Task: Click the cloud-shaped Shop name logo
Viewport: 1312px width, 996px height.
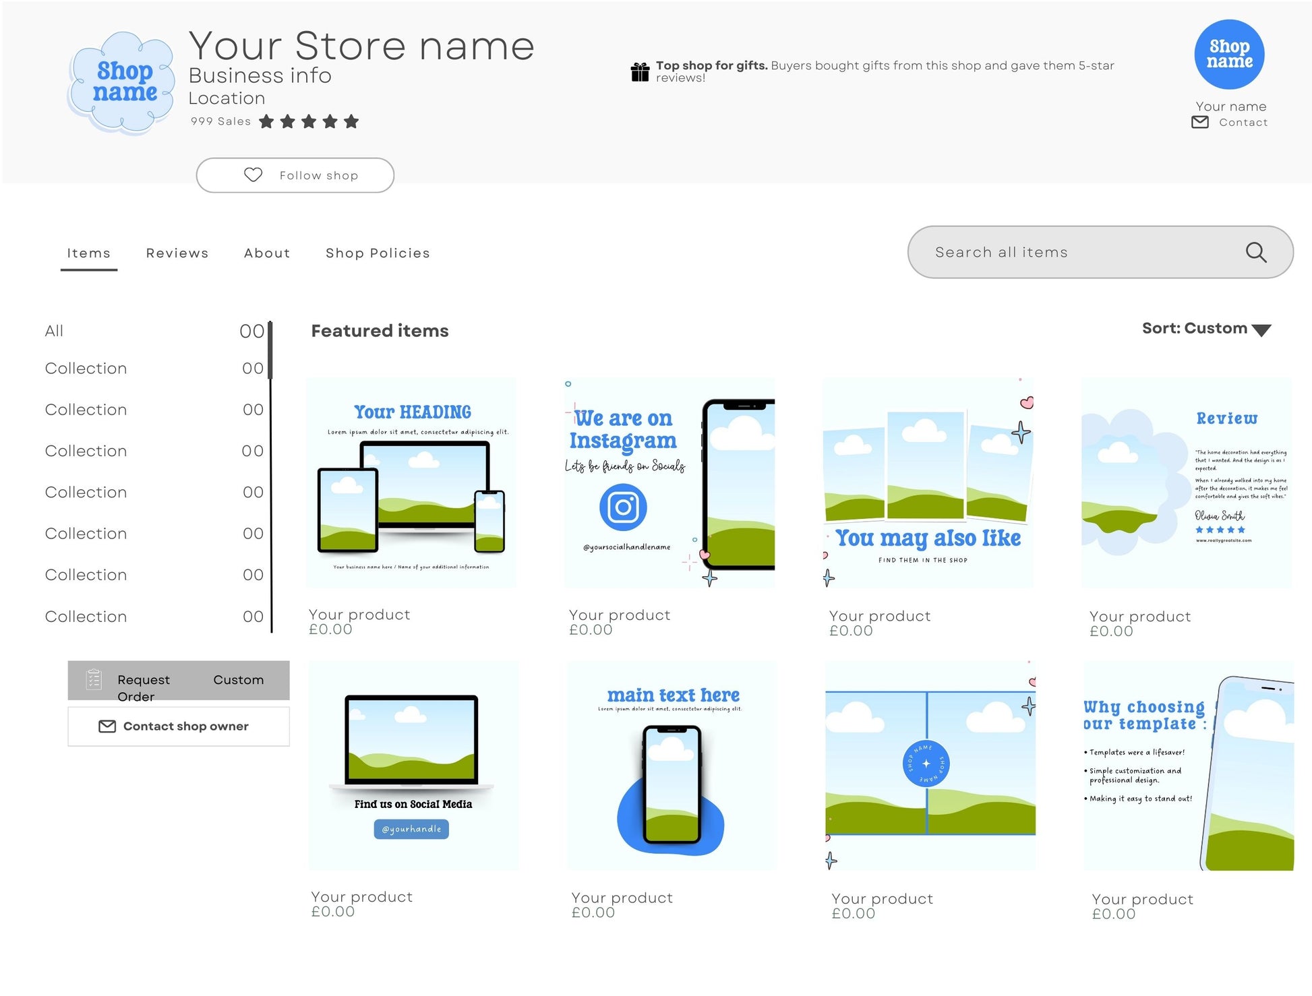Action: (x=121, y=82)
